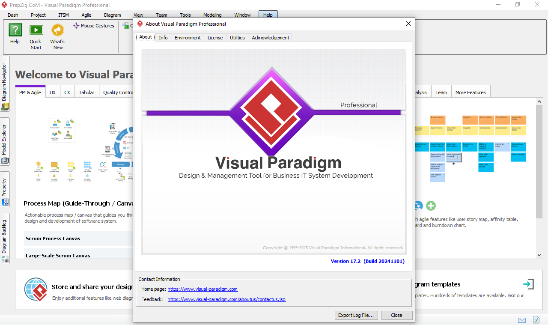
Task: Open the Dash menu
Action: tap(13, 15)
